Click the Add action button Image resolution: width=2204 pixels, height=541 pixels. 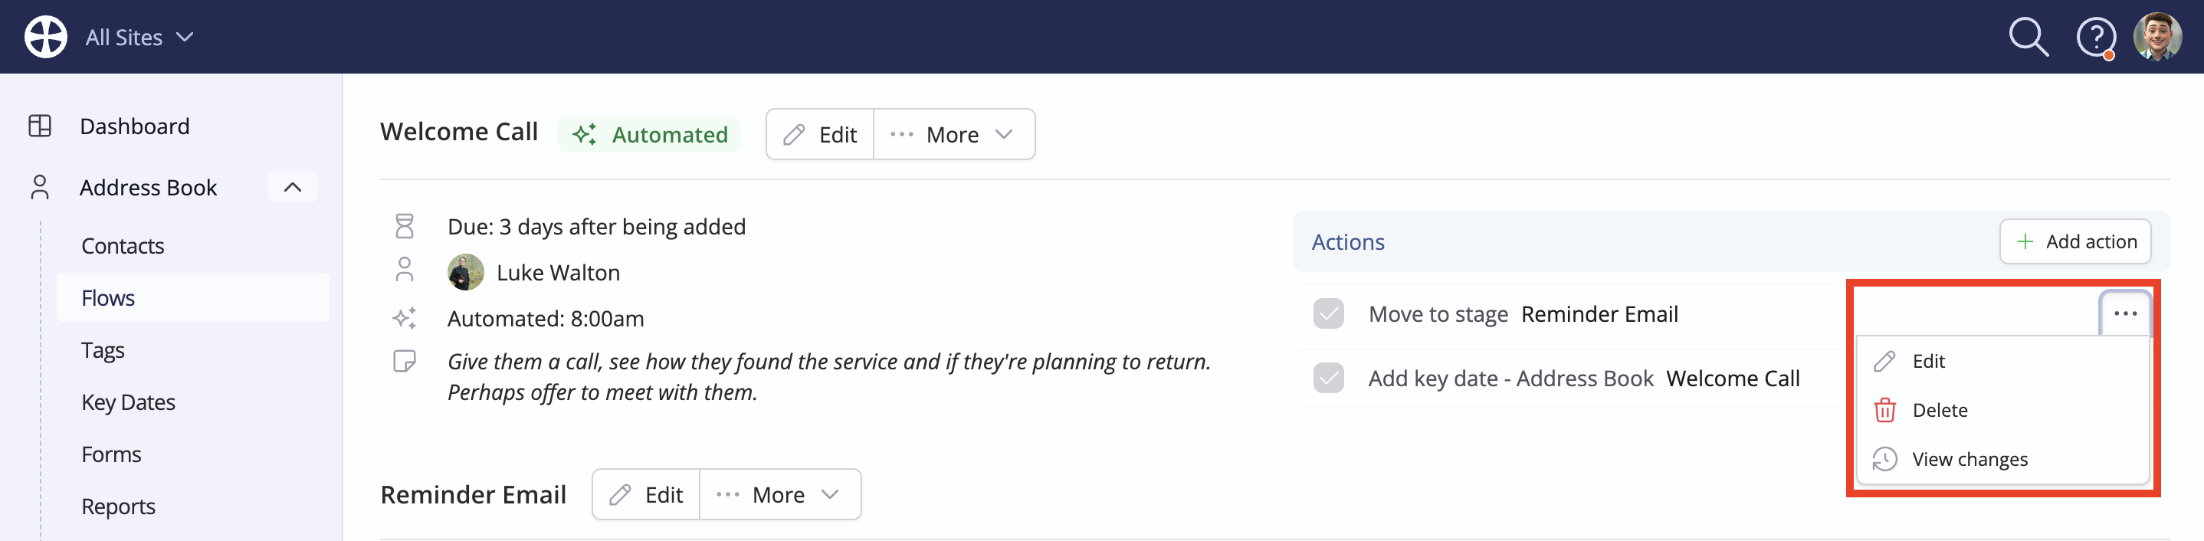pos(2074,241)
